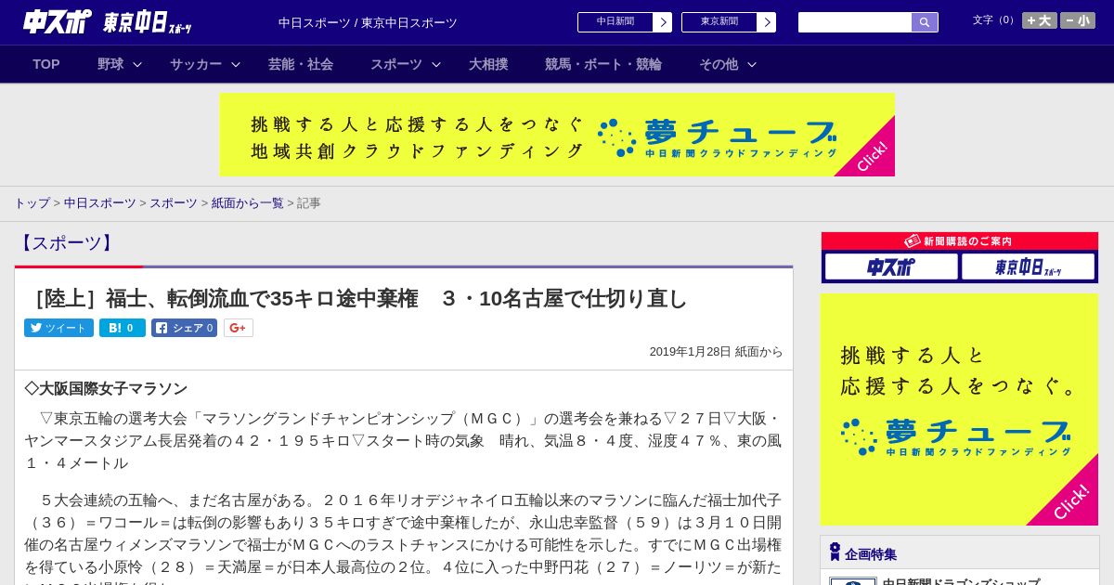Screen dimensions: 1114x585
Task: Open the 競馬・ボート・競輪 menu item
Action: (x=603, y=64)
